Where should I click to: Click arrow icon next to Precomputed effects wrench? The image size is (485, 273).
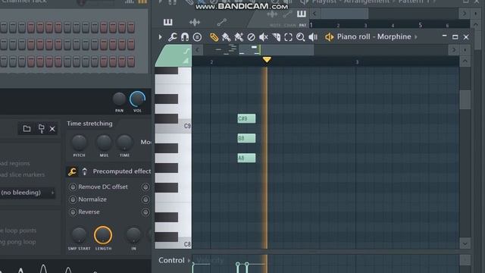84,171
